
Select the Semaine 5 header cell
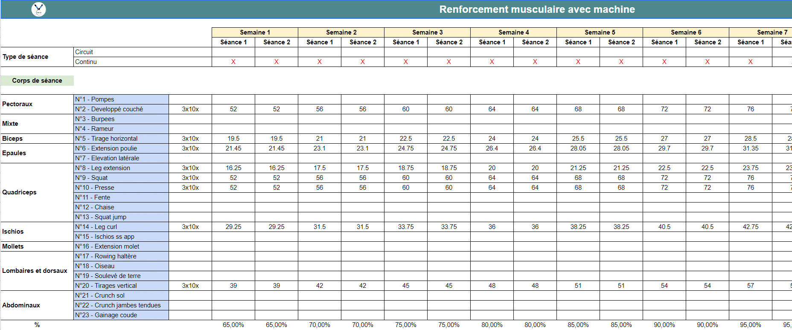pos(600,32)
